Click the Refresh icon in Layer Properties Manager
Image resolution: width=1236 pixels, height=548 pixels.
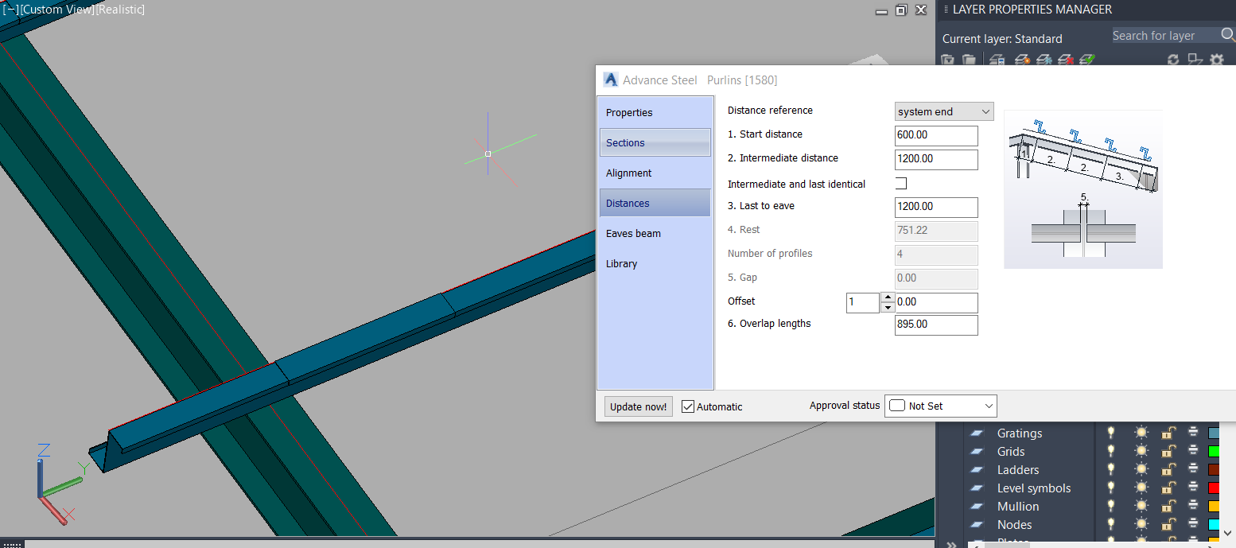[1174, 60]
